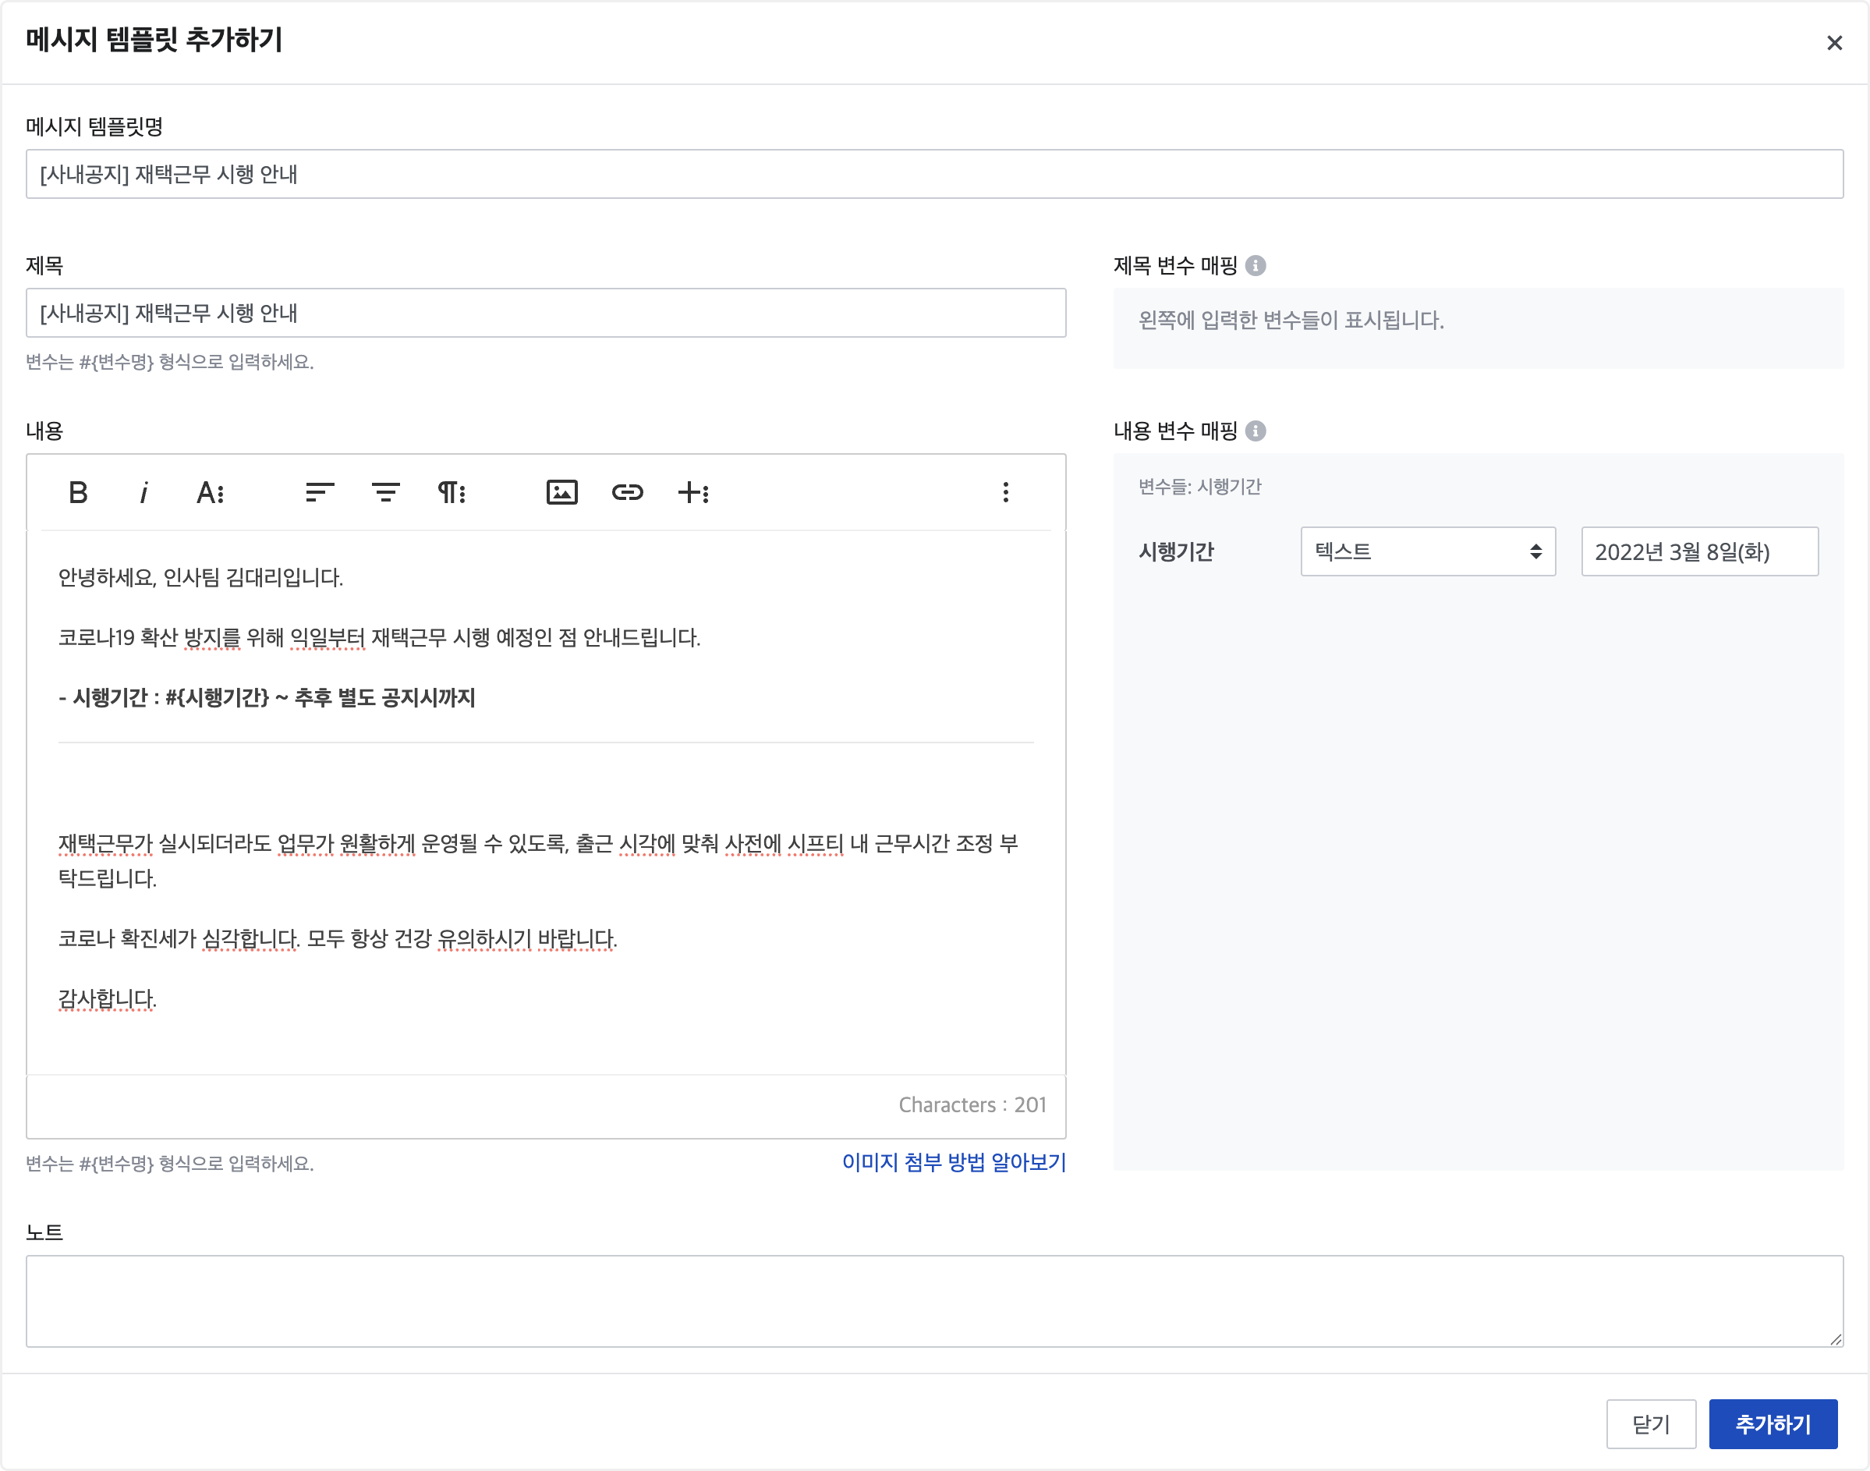Open the paragraph format icon
Viewport: 1870px width, 1471px height.
tap(452, 493)
